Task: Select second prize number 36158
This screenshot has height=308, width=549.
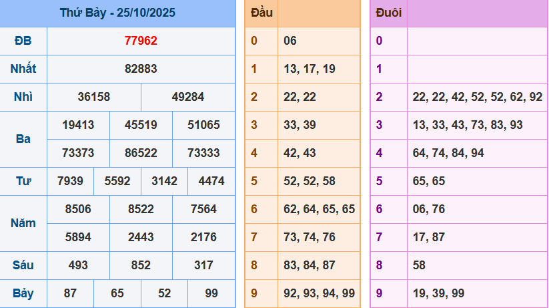Action: coord(94,97)
